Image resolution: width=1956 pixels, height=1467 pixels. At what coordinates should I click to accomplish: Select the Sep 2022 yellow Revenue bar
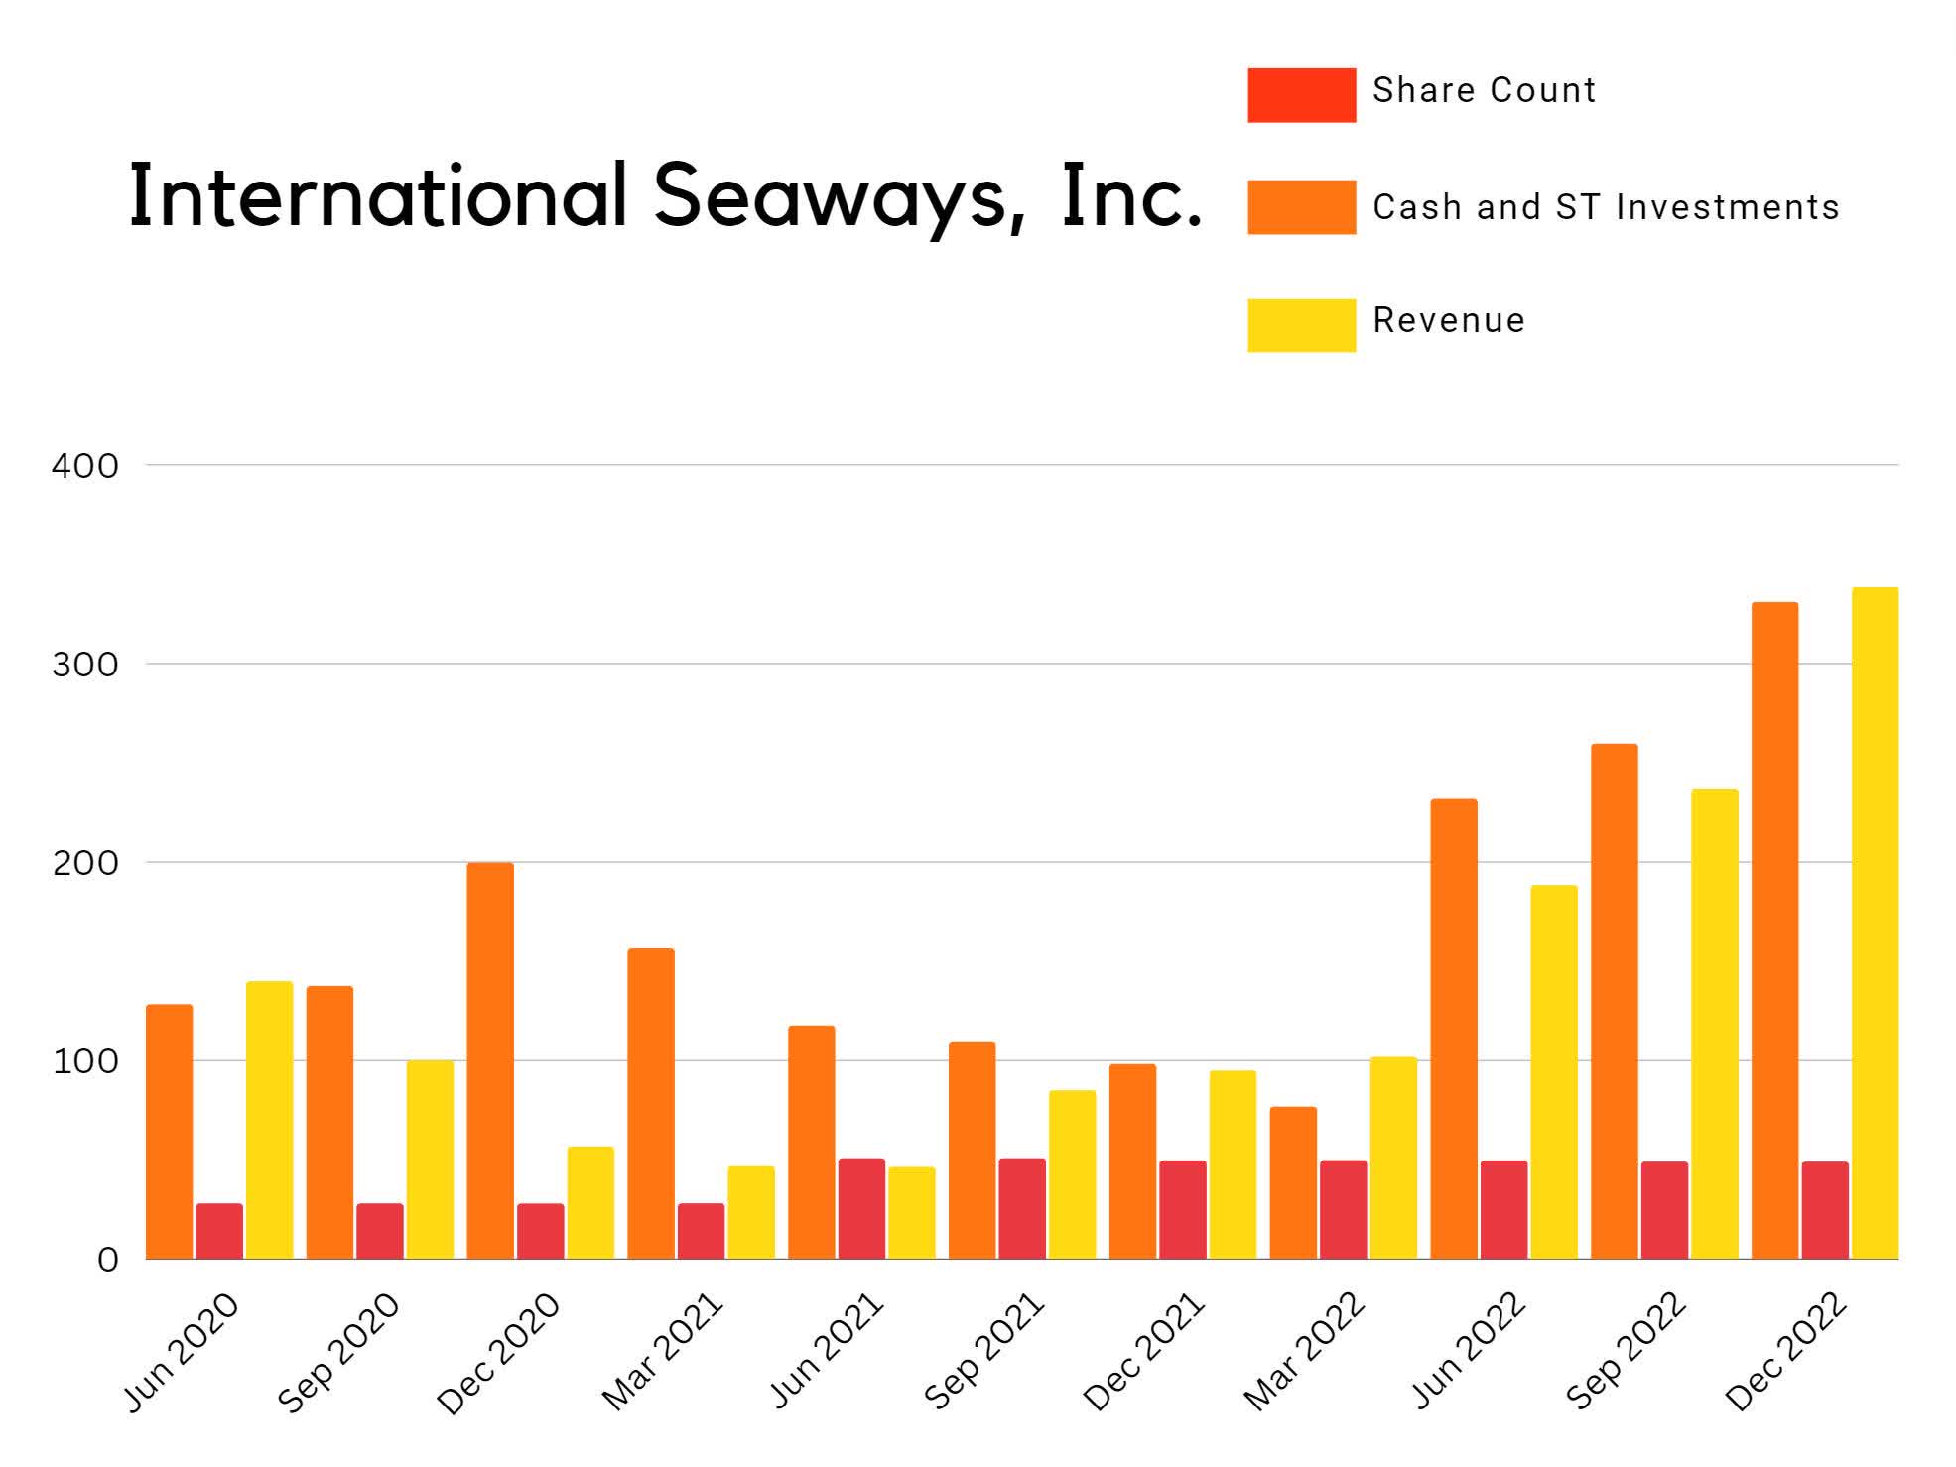[x=1715, y=1024]
